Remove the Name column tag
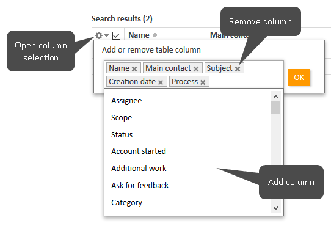The height and width of the screenshot is (226, 331). click(x=134, y=69)
